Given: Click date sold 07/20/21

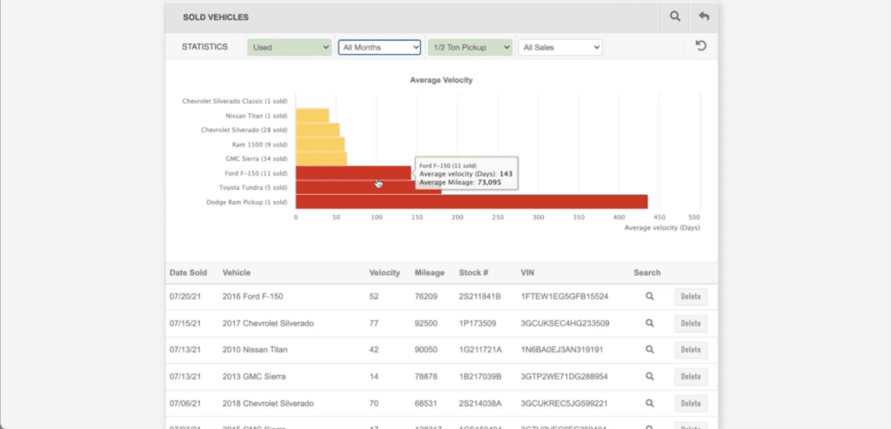Looking at the screenshot, I should coord(184,297).
